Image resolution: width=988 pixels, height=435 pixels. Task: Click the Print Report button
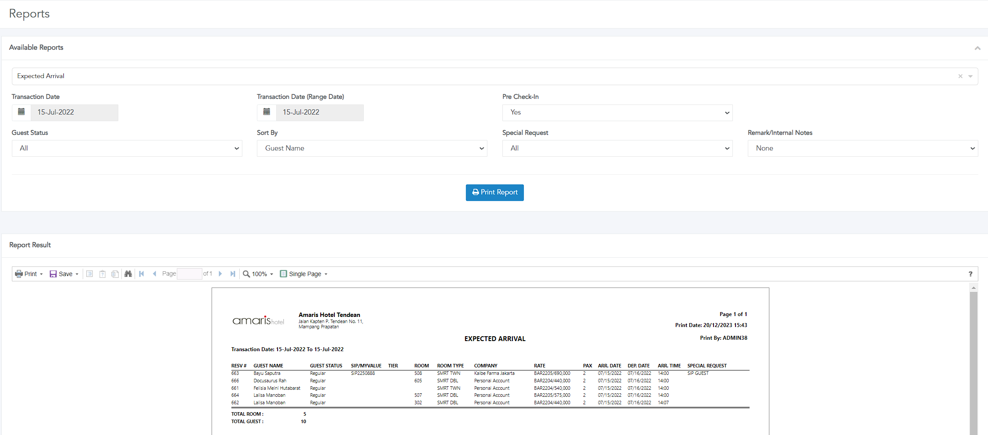click(494, 192)
